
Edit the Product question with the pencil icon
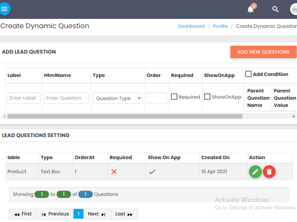point(255,172)
